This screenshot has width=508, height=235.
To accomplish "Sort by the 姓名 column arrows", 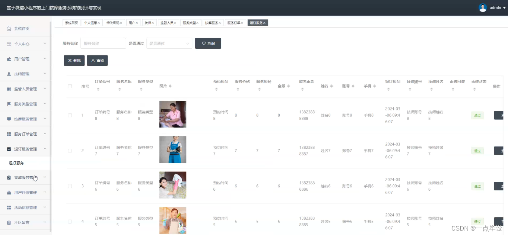I will point(331,86).
